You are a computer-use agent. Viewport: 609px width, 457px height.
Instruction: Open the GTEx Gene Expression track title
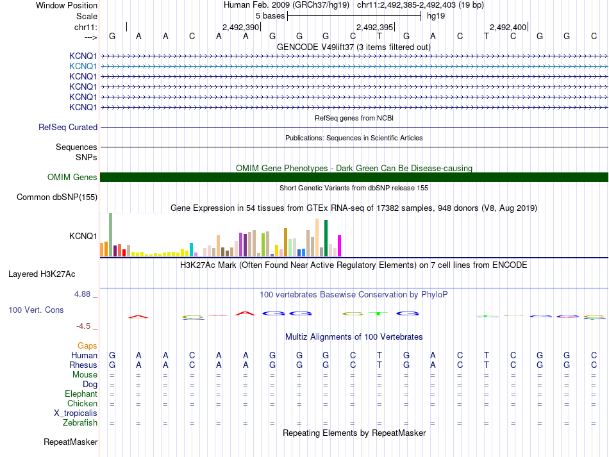pos(354,208)
